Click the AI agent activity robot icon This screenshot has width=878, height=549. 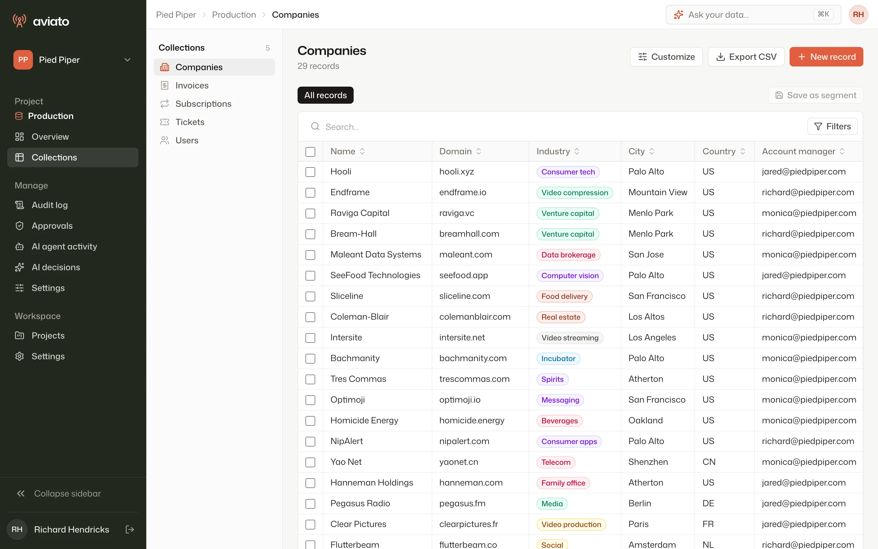[x=20, y=246]
